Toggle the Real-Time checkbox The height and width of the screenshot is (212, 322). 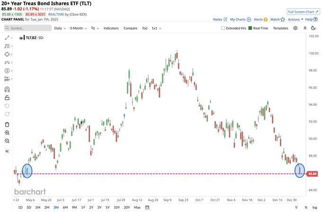click(250, 28)
